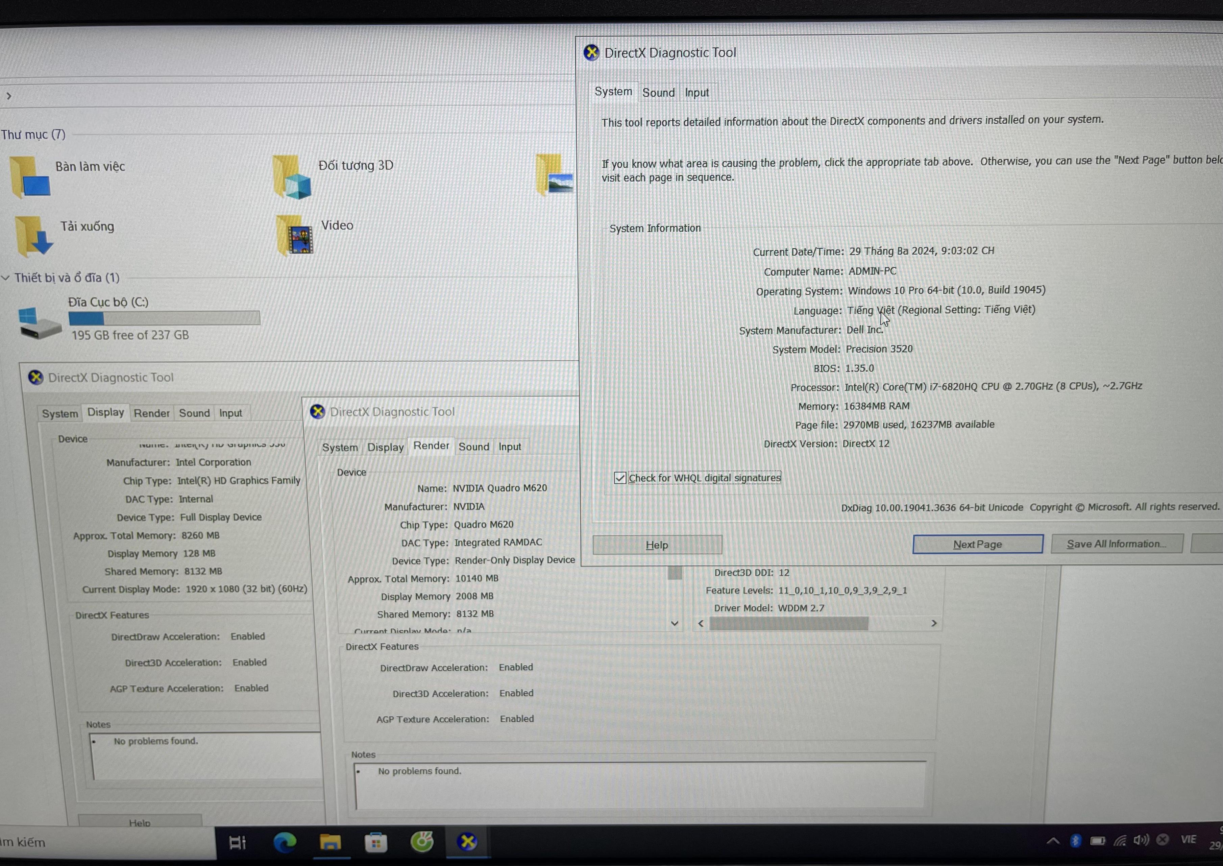Click DirectX icon in the Render-tab window title
1223x866 pixels.
click(318, 412)
